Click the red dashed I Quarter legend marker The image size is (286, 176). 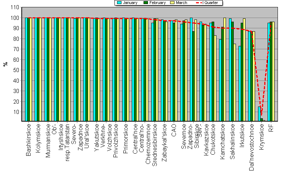[199, 3]
